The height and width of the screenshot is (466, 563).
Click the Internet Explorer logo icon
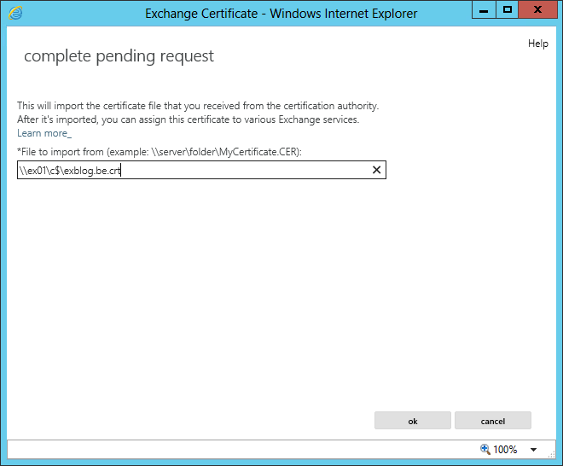(15, 14)
